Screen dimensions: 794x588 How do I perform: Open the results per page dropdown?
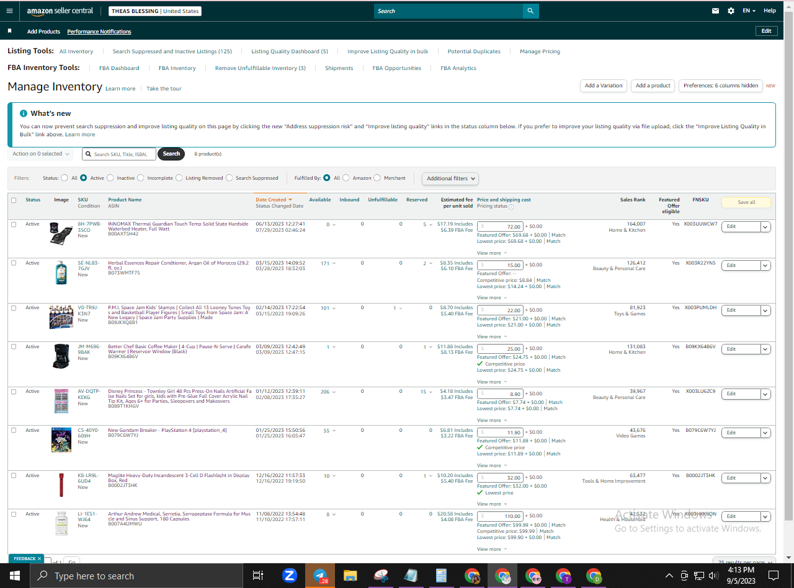tap(744, 562)
